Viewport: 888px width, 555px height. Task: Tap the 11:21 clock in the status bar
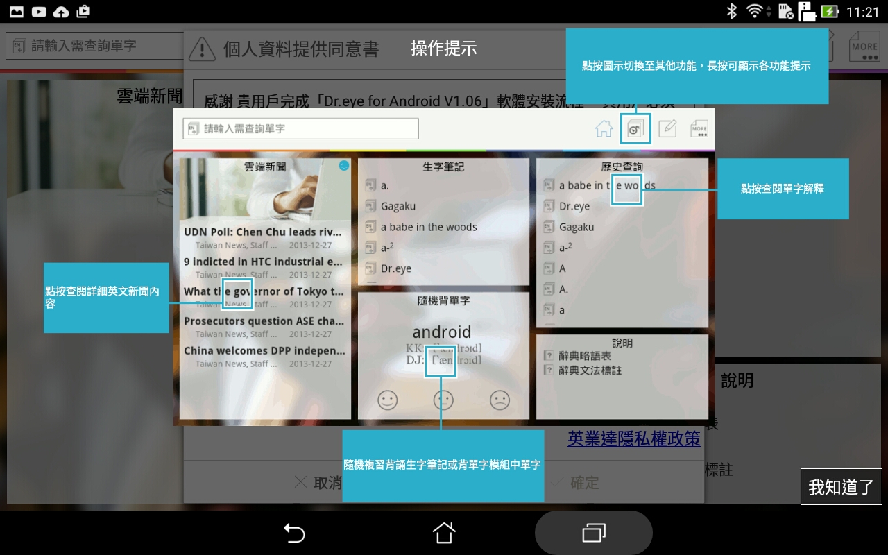coord(862,12)
